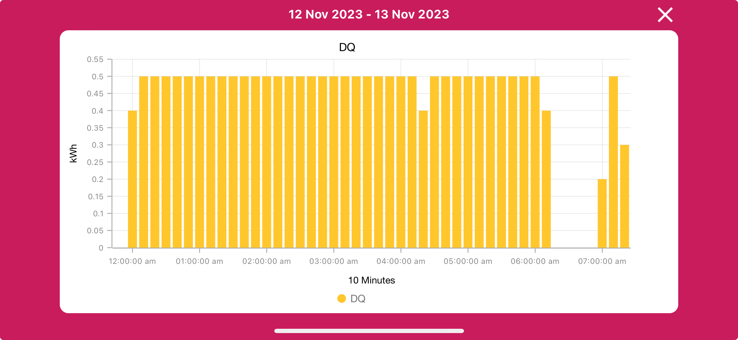Click the 12 Nov 2023 - 13 Nov 2023 title
Image resolution: width=738 pixels, height=340 pixels.
[369, 14]
